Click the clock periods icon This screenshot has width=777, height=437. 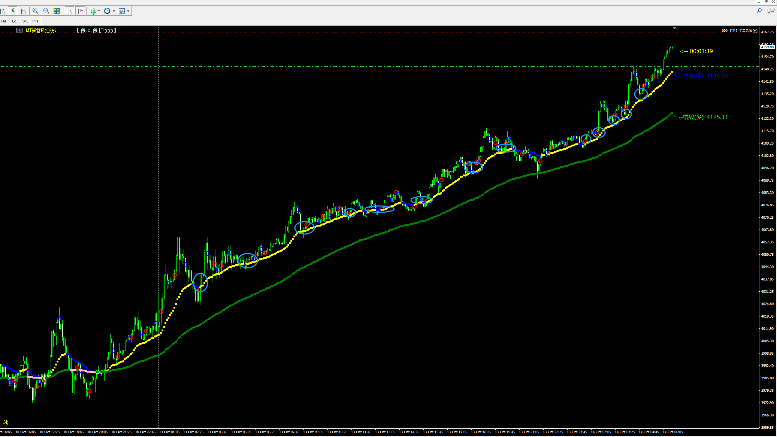pyautogui.click(x=107, y=11)
